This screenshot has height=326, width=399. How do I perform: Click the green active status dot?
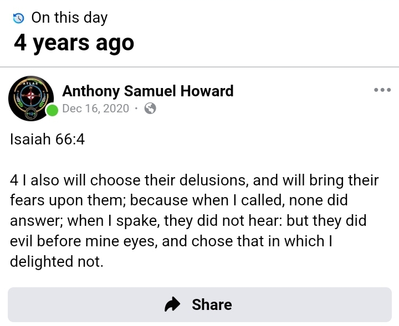tap(52, 110)
